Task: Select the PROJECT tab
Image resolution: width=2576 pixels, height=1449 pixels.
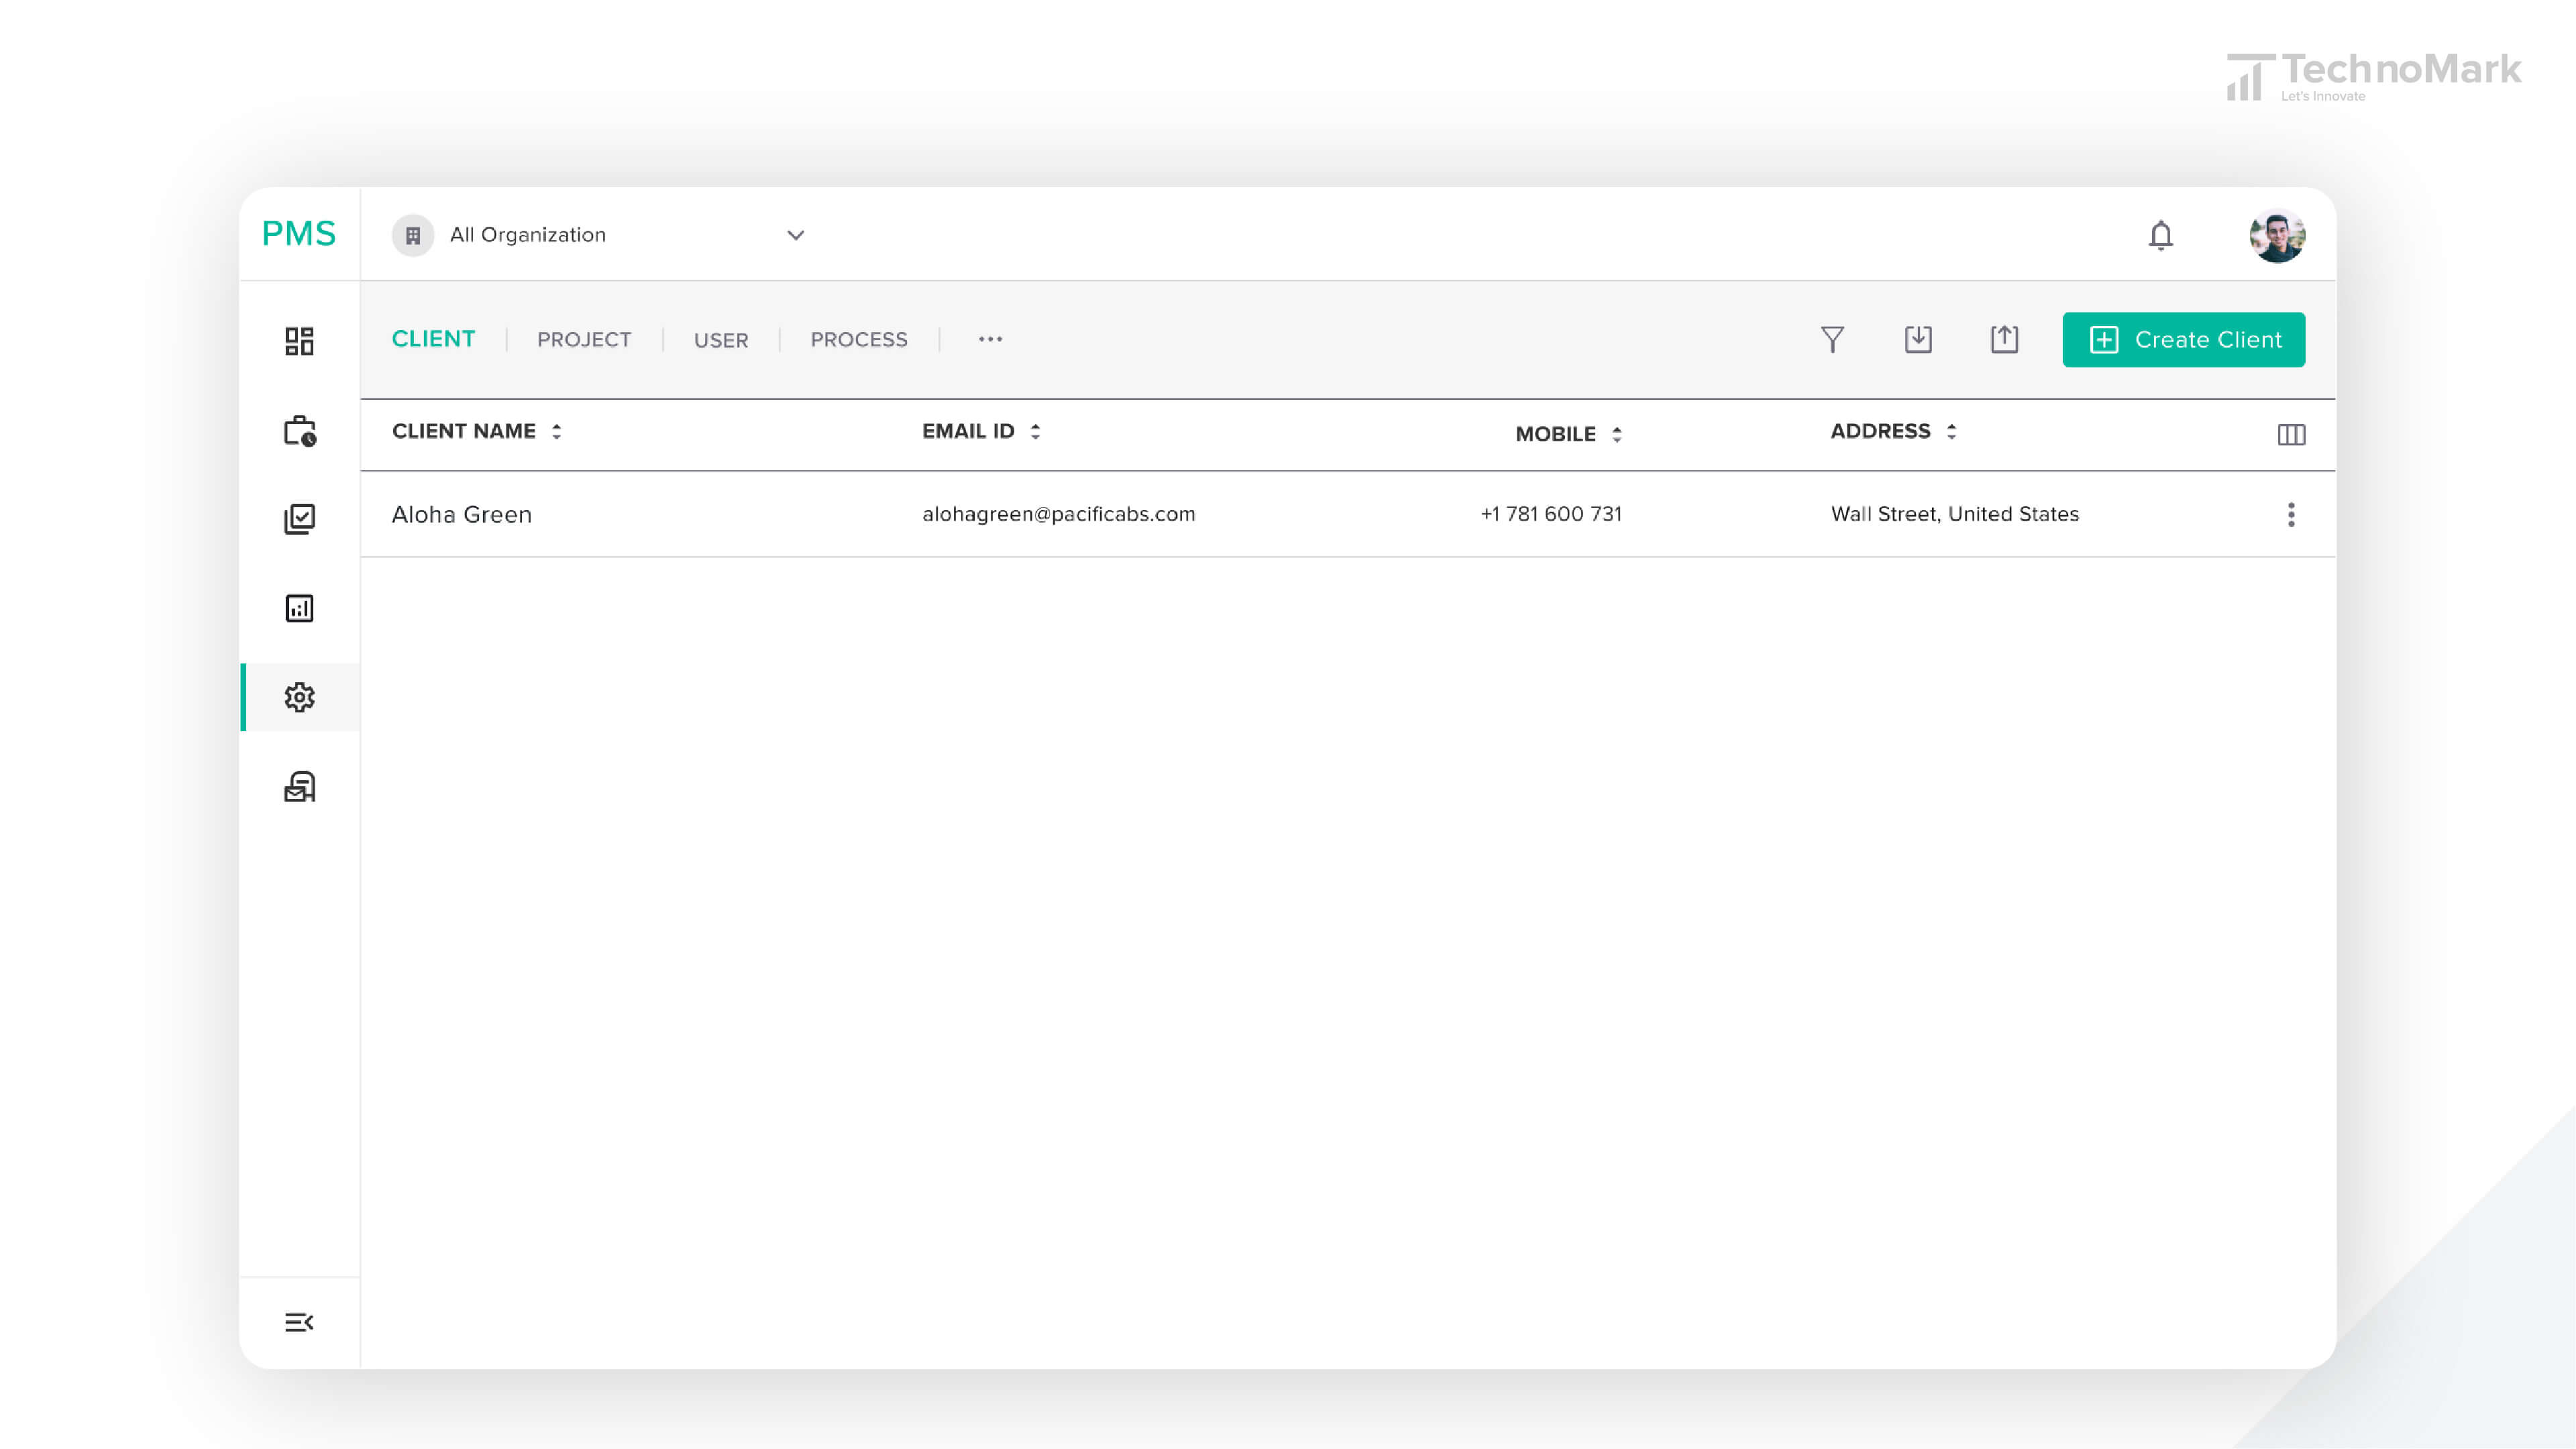Action: [584, 339]
